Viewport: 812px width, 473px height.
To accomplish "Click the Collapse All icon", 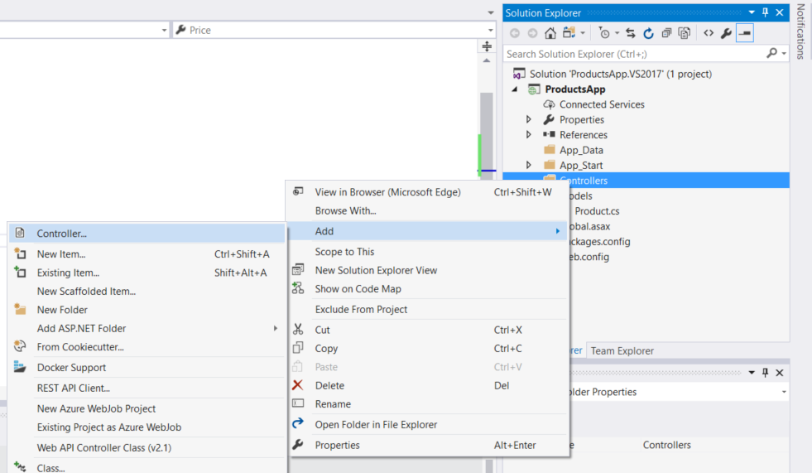I will 666,33.
